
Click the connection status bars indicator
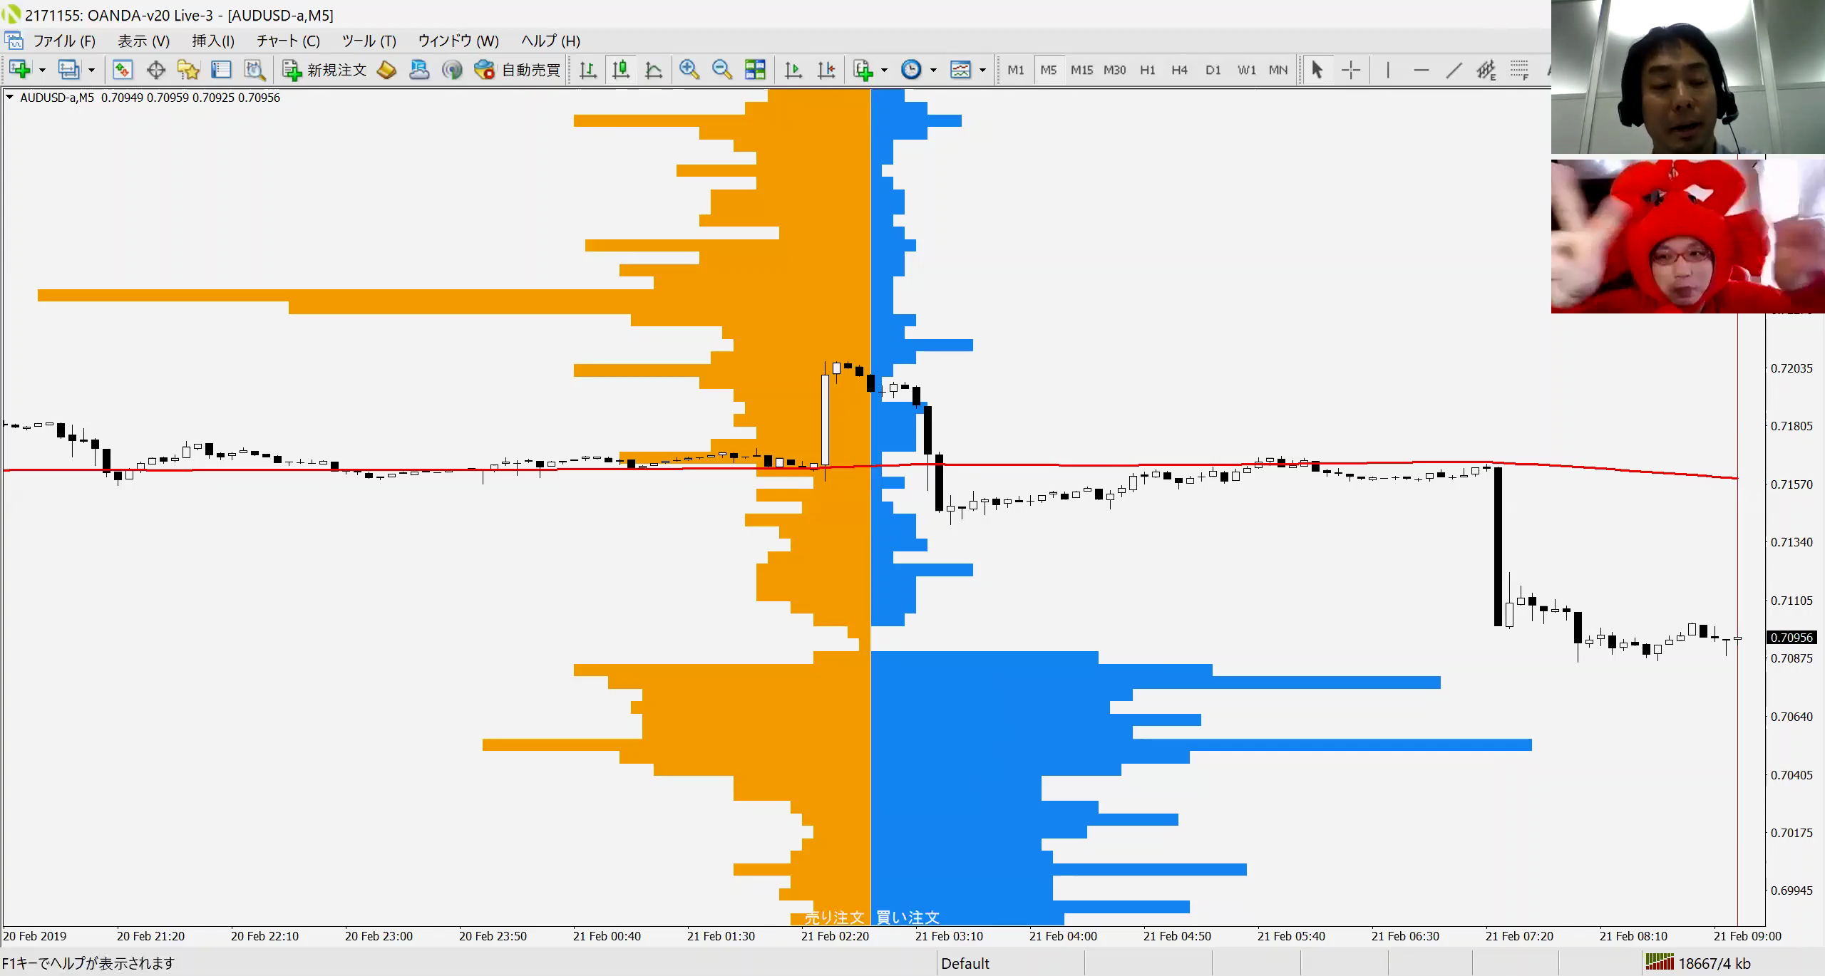point(1658,963)
